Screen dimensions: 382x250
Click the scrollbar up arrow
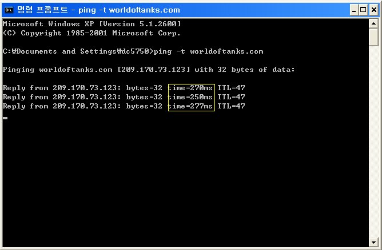(373, 23)
